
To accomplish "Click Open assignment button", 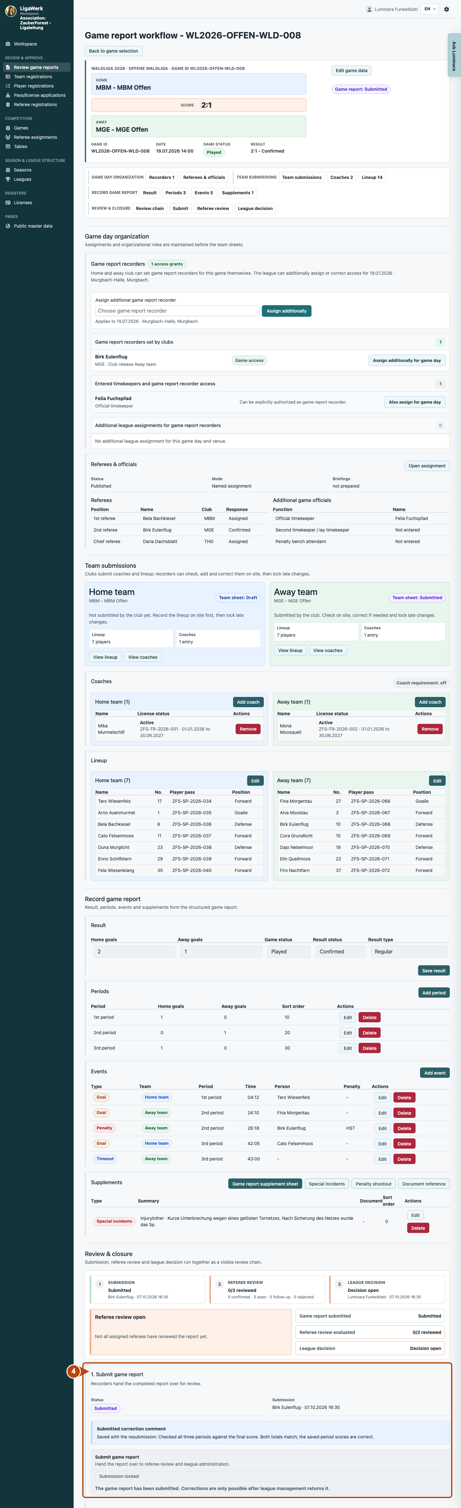I will pos(427,466).
